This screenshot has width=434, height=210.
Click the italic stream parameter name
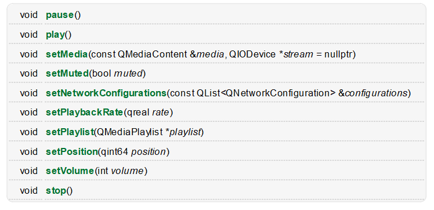[x=298, y=54]
